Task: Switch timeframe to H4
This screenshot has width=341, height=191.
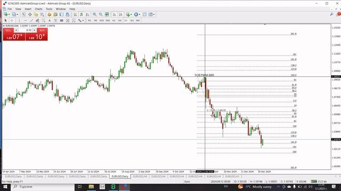Action: [119, 20]
